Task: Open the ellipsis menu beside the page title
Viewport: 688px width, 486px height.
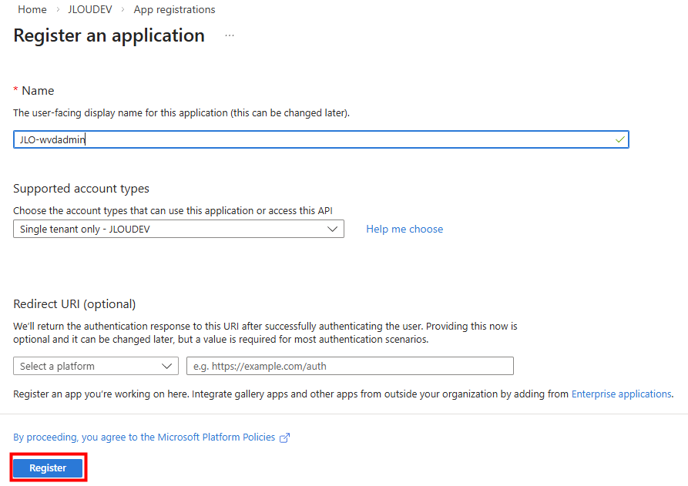Action: tap(230, 36)
